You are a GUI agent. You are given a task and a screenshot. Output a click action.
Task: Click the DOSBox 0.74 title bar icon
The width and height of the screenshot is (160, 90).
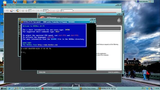(22, 22)
